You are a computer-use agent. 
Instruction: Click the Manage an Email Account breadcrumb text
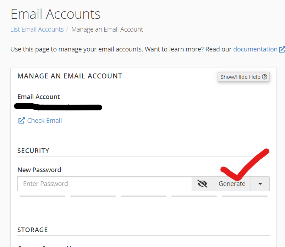click(107, 29)
